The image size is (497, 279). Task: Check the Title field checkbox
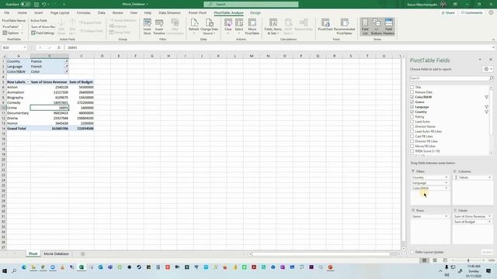(412, 87)
